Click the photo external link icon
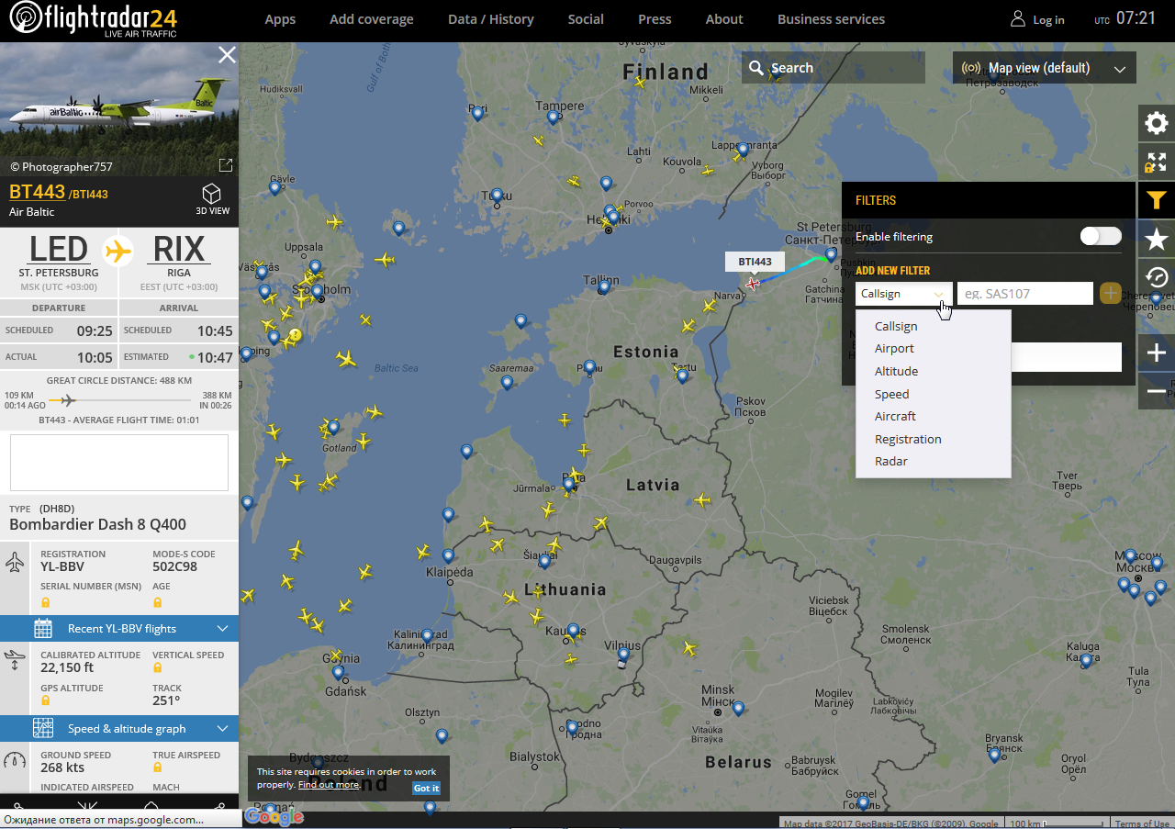 click(225, 165)
